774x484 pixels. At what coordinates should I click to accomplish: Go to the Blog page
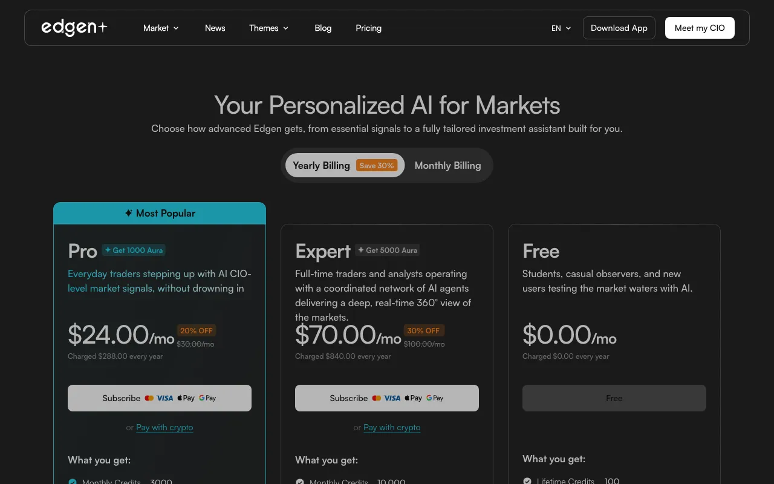pyautogui.click(x=323, y=28)
